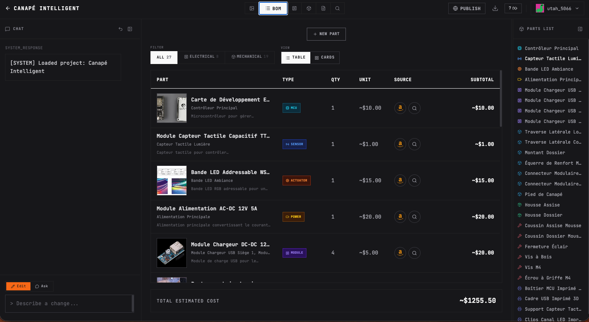Click the Publish button

click(x=467, y=8)
